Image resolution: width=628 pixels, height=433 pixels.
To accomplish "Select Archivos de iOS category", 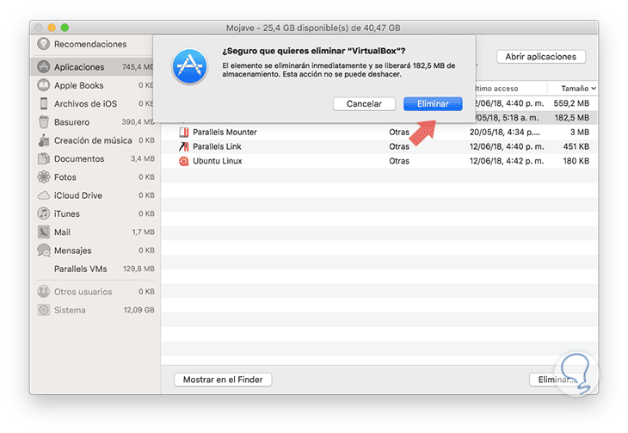I will [x=84, y=104].
